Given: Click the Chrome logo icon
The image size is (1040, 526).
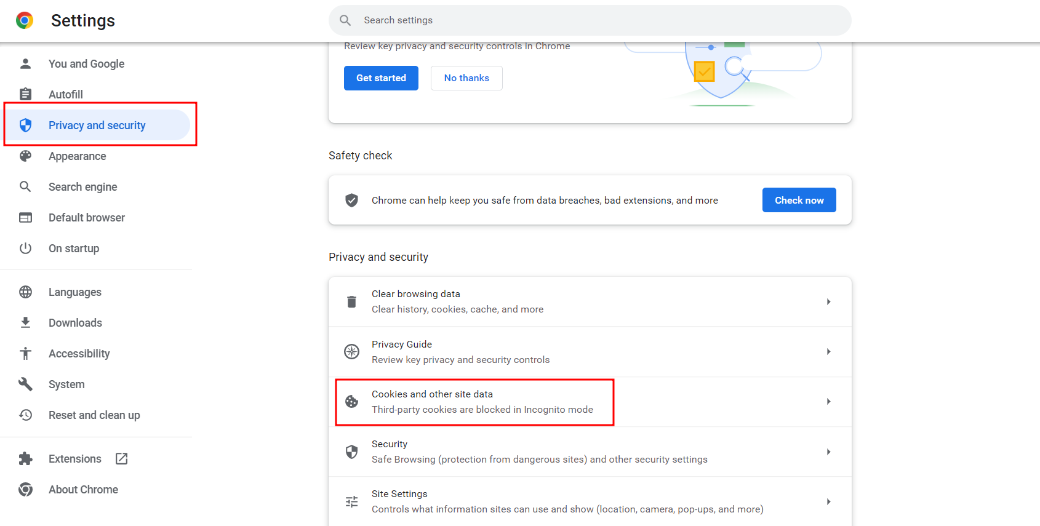Looking at the screenshot, I should (x=25, y=20).
